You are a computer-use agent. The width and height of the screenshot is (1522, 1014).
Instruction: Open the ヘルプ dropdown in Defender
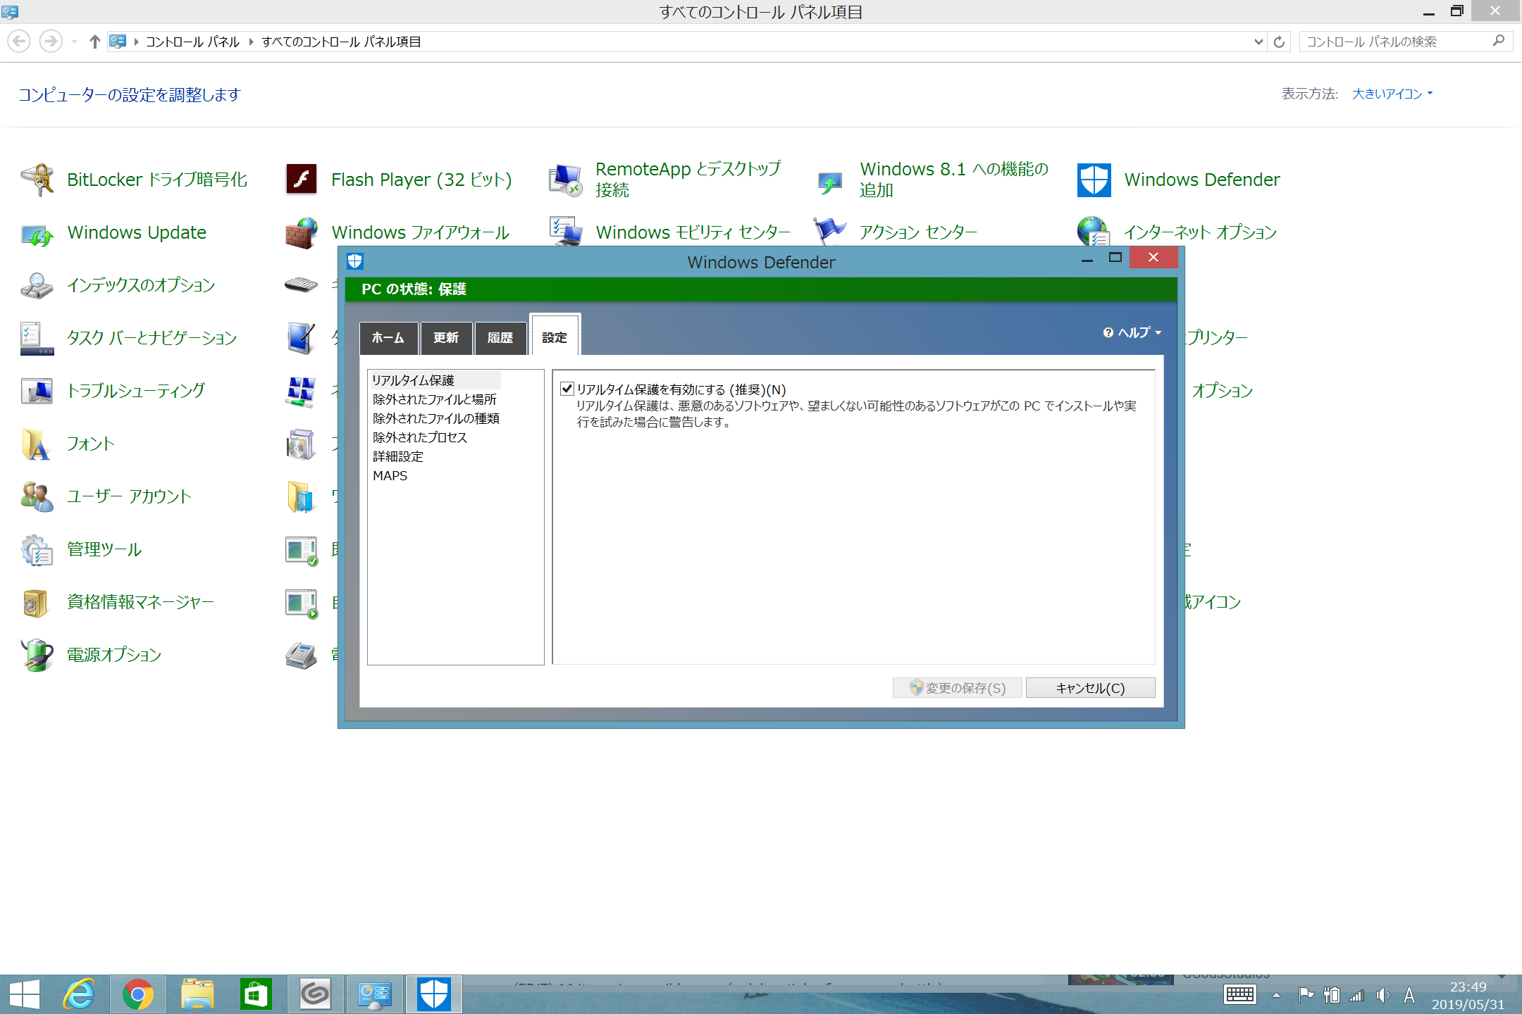coord(1132,332)
